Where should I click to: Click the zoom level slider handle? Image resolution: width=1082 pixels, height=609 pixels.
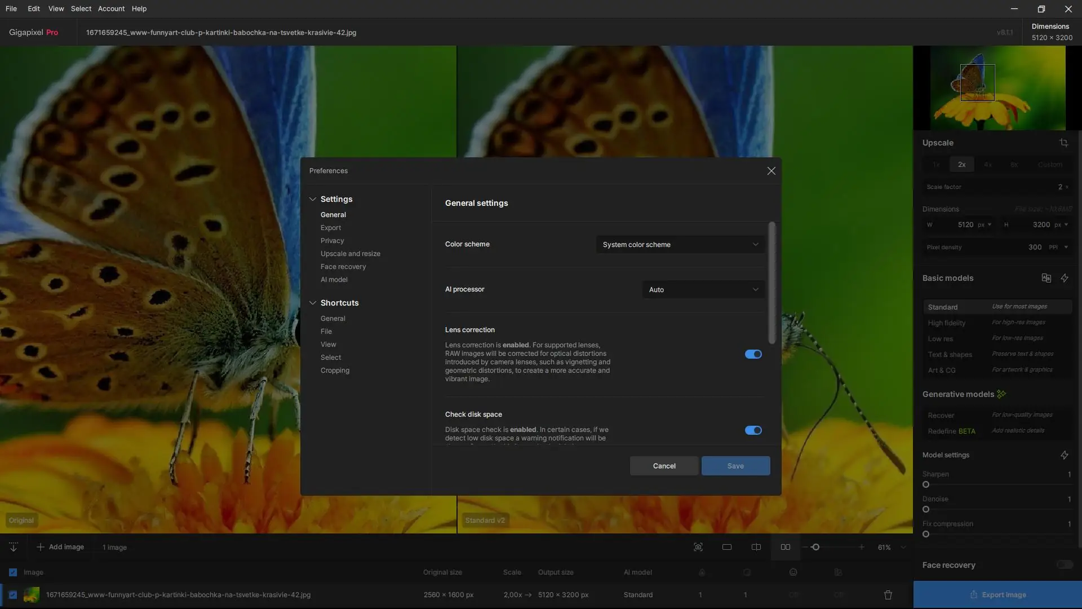click(x=815, y=547)
